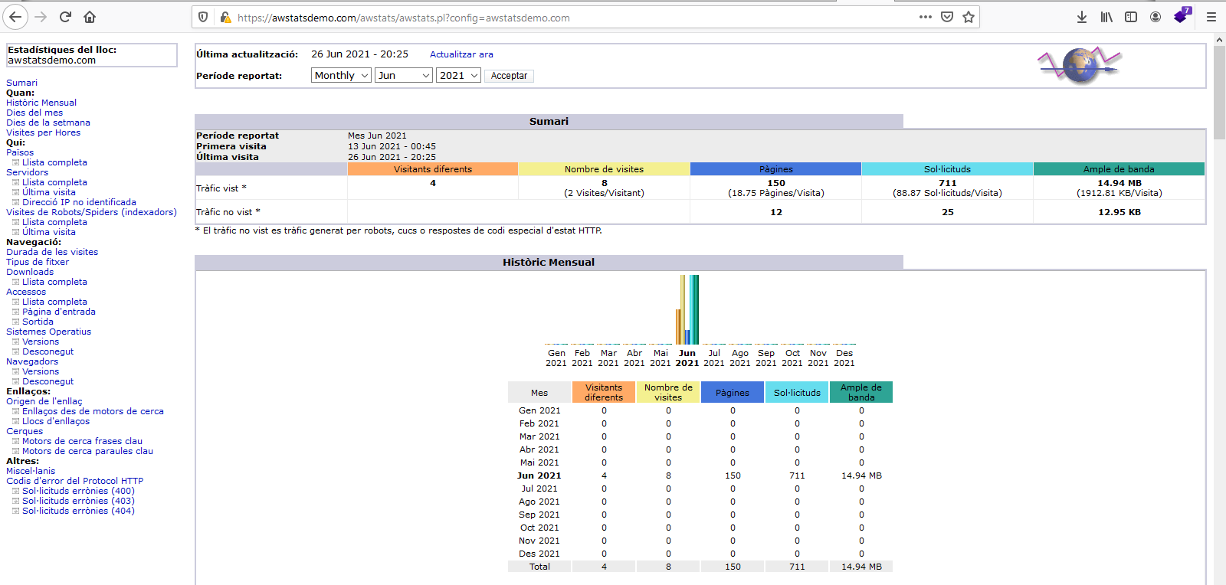1226x585 pixels.
Task: Open Motors de cerca paraules clau
Action: coord(87,451)
